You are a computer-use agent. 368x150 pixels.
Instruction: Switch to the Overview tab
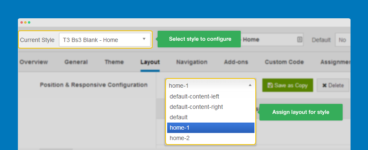pyautogui.click(x=34, y=62)
